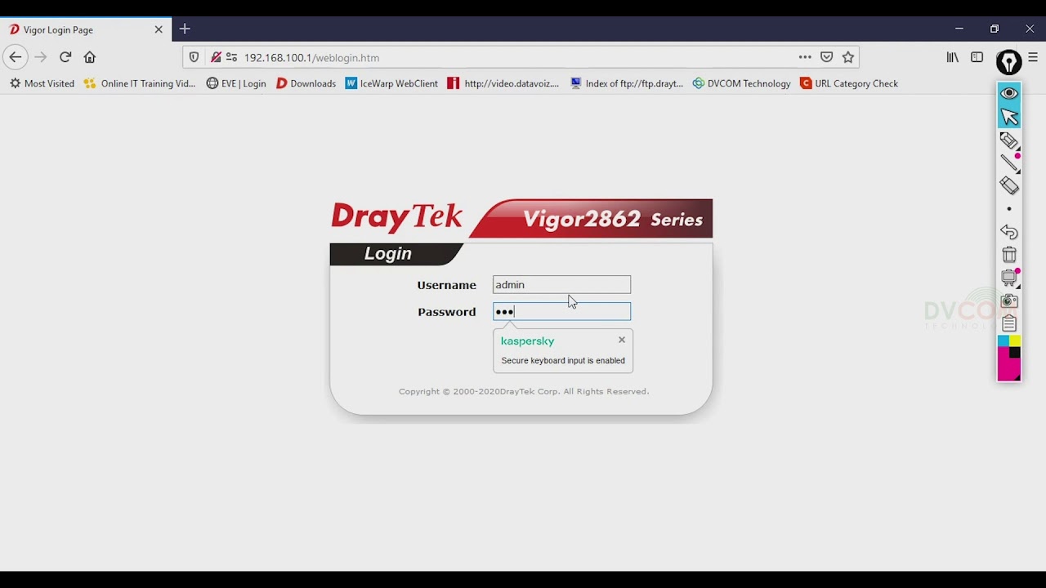Reload the Vigor login page
Viewport: 1046px width, 588px height.
[x=65, y=57]
